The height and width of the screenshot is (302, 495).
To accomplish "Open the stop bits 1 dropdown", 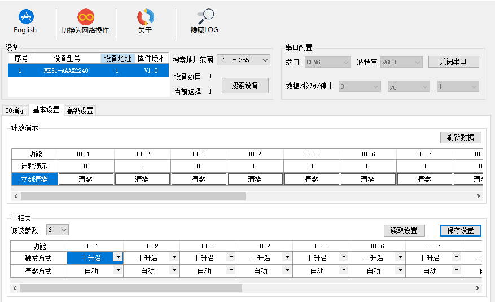I will pos(458,86).
